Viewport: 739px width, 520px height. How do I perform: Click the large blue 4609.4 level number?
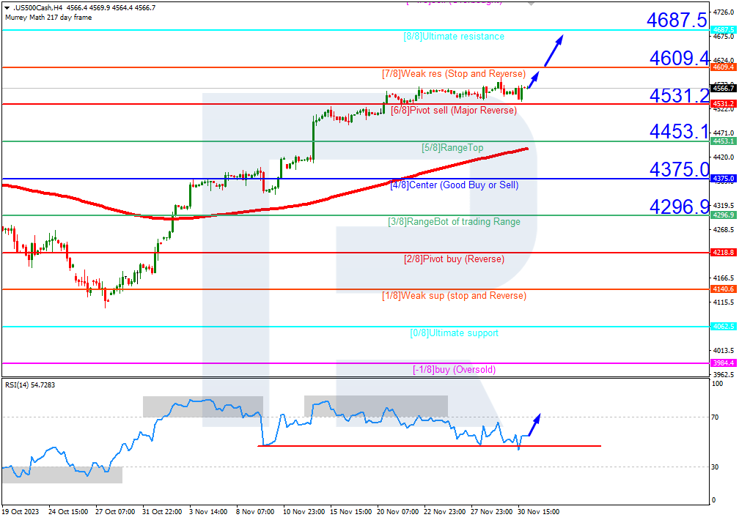(x=679, y=59)
